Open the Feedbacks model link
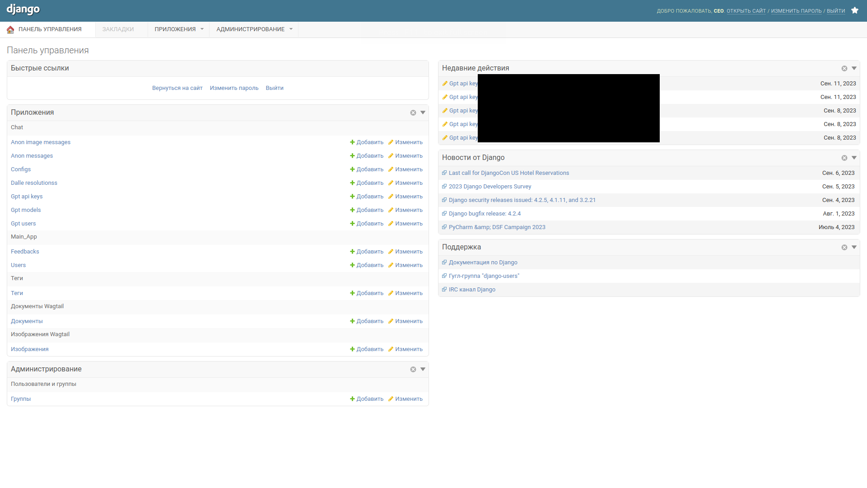This screenshot has width=867, height=488. tap(25, 252)
